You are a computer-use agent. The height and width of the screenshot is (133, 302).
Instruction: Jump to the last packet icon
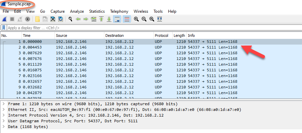click(x=109, y=19)
